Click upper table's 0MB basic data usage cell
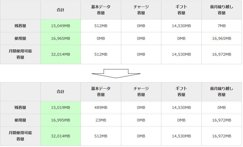The width and height of the screenshot is (243, 147). pyautogui.click(x=101, y=39)
